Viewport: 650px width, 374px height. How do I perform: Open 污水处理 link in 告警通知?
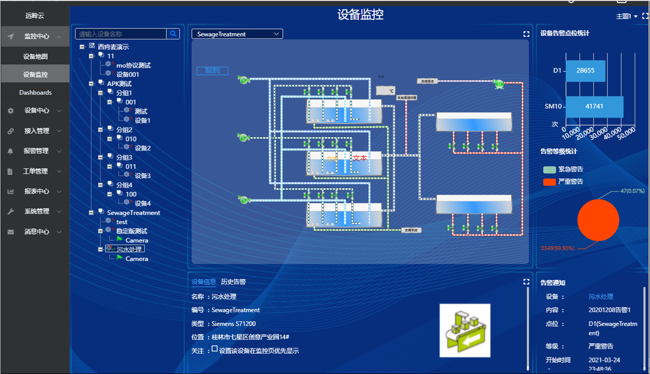coord(601,296)
